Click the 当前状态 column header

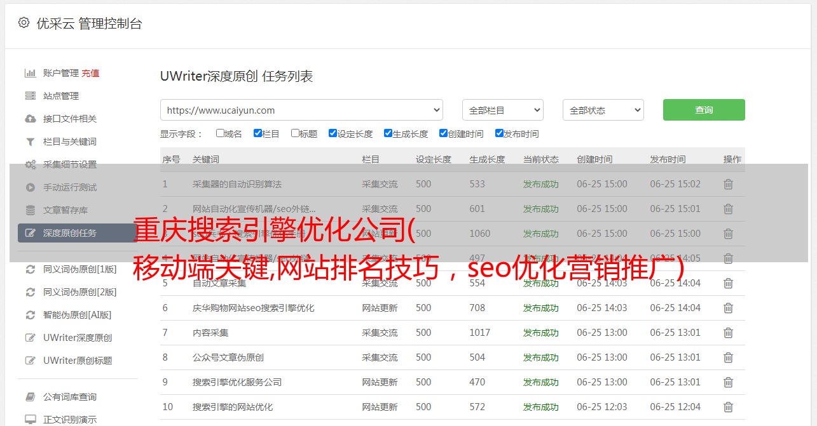point(541,159)
